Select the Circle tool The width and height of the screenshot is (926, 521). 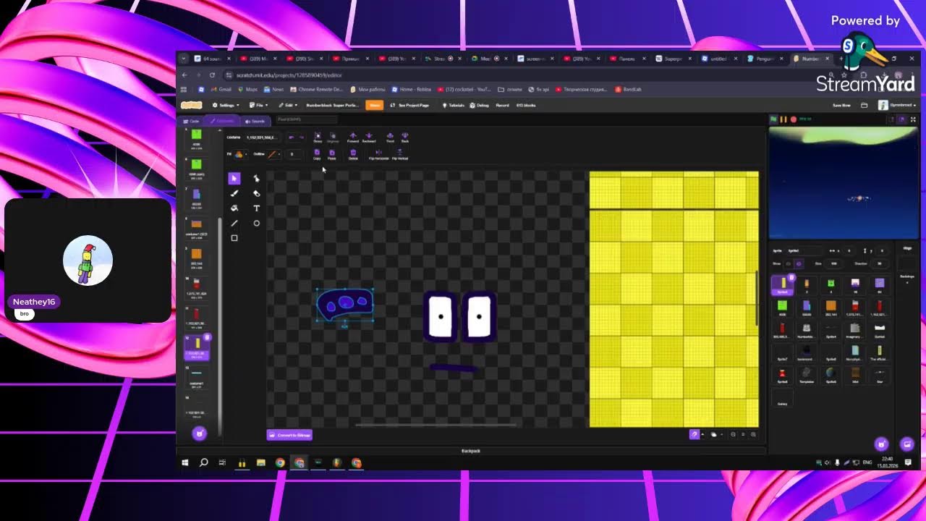point(256,223)
